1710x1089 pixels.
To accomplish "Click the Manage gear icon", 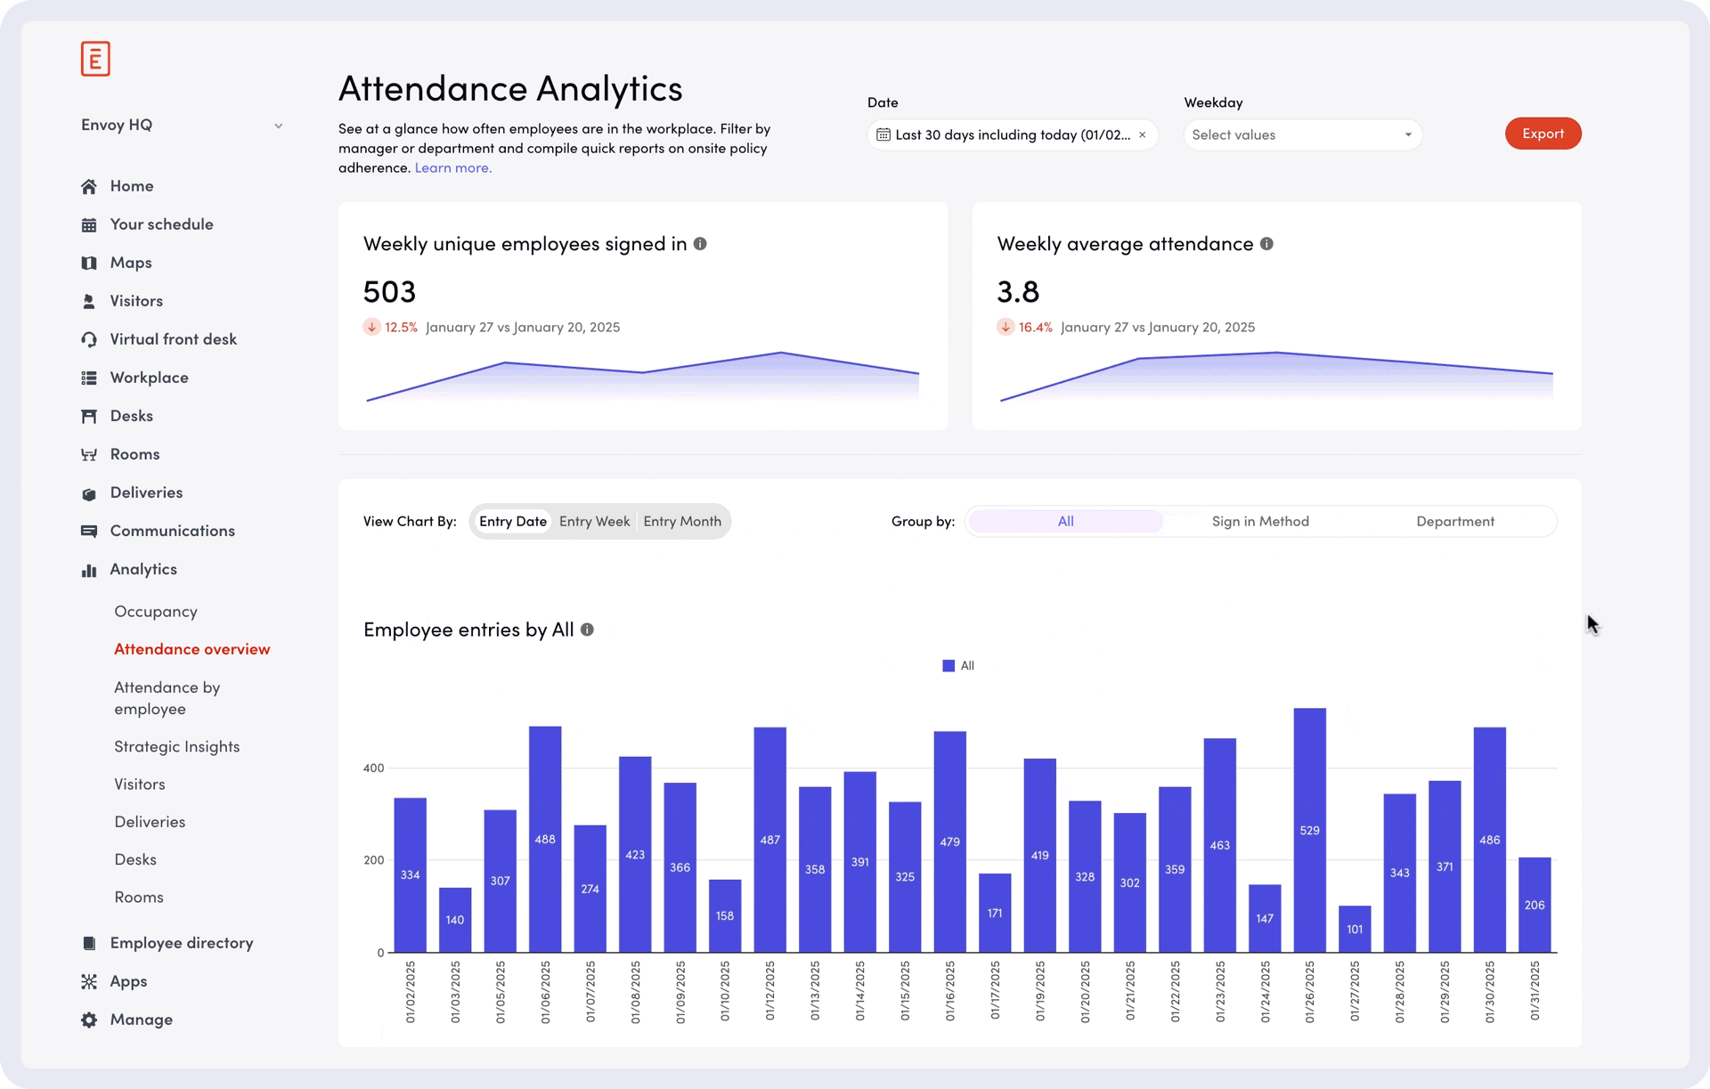I will click(x=89, y=1020).
